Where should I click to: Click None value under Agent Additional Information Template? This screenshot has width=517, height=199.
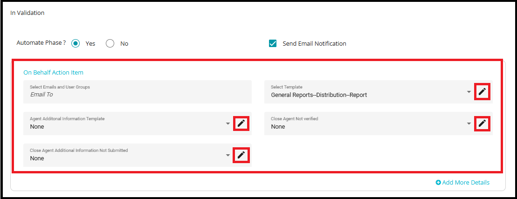pos(37,127)
